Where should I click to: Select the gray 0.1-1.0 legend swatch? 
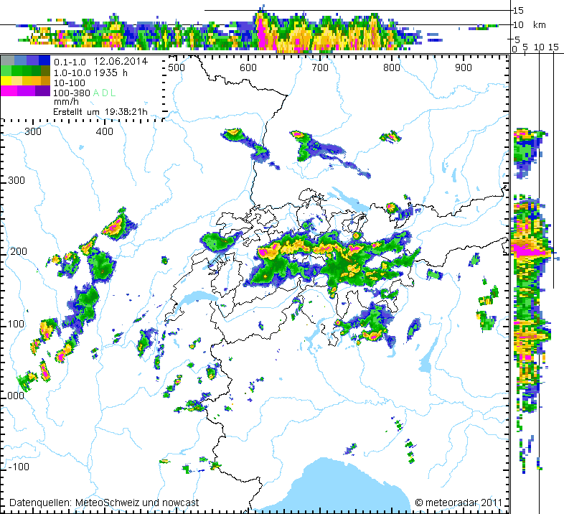click(7, 60)
